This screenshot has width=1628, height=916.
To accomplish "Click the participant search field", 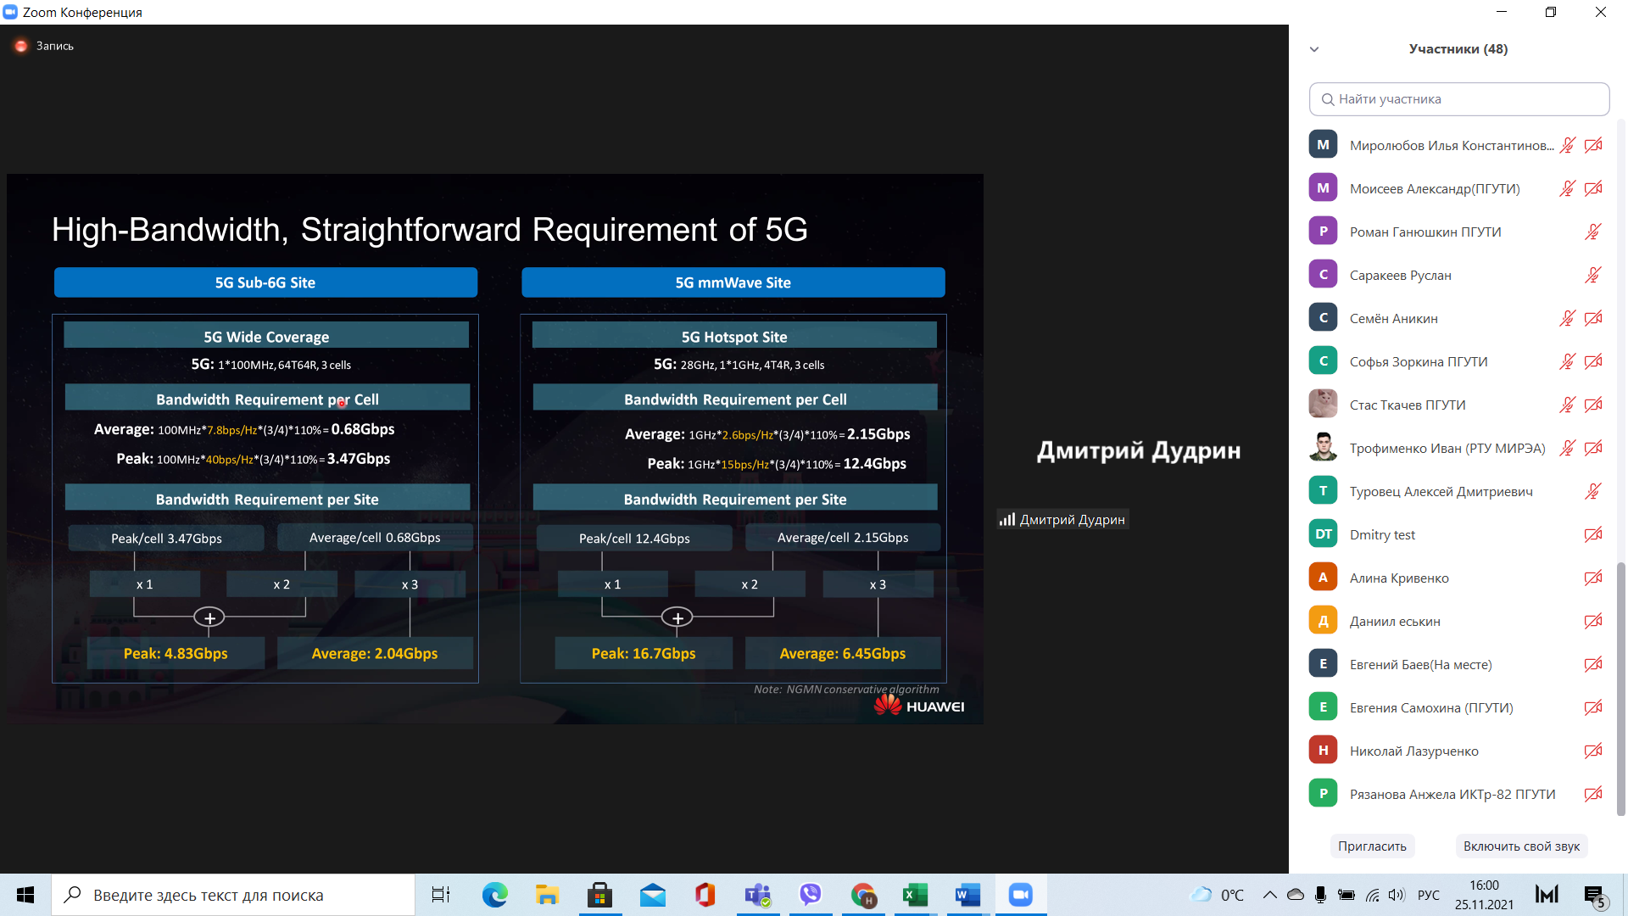I will click(1459, 99).
